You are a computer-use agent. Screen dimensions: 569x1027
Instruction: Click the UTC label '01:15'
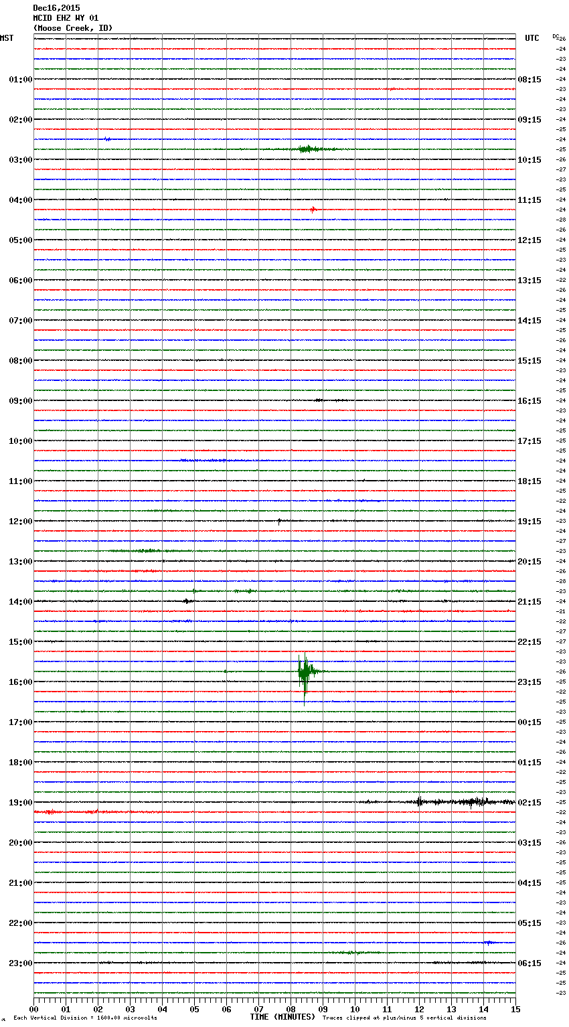(x=530, y=763)
